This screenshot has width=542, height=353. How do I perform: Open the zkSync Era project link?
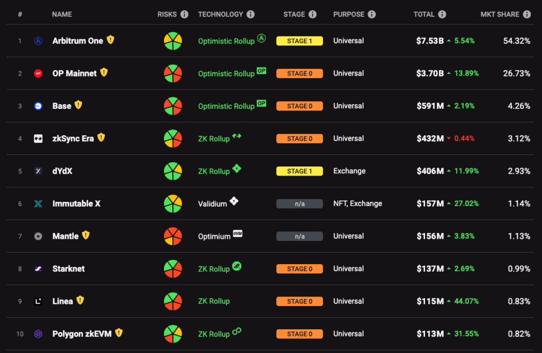coord(73,138)
